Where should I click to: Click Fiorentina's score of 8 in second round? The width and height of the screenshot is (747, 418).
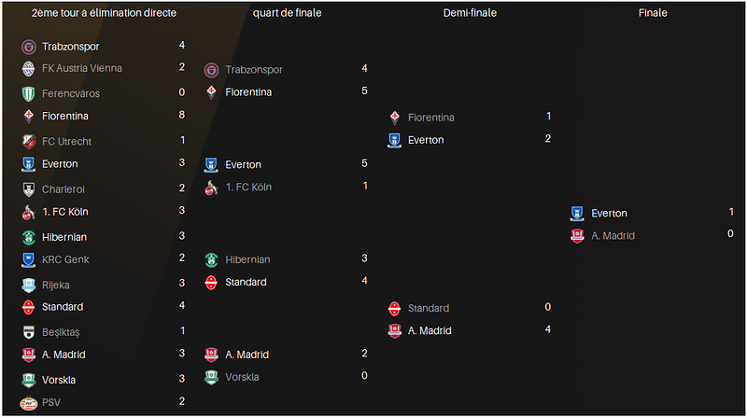(181, 116)
